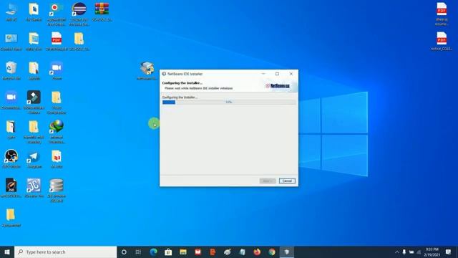Select the NetBeans installer file on desktop
The image size is (458, 258).
pos(147,71)
